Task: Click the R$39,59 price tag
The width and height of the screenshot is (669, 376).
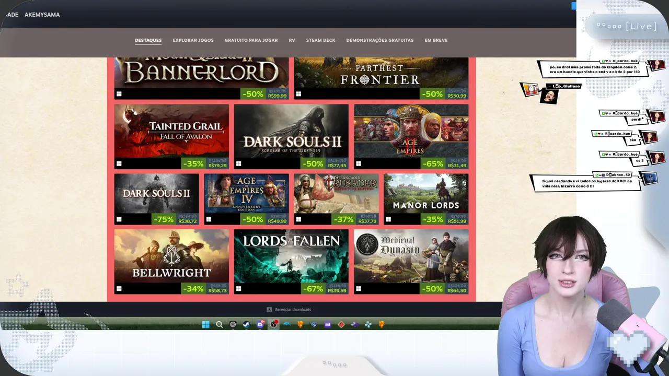Action: tap(337, 290)
